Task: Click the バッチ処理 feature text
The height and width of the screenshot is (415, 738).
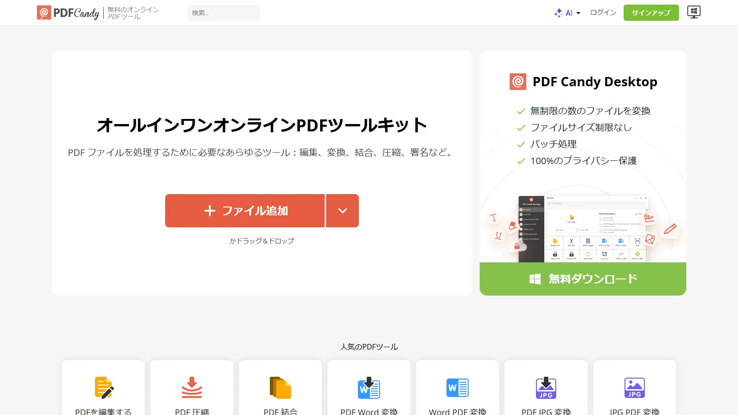Action: pos(553,144)
